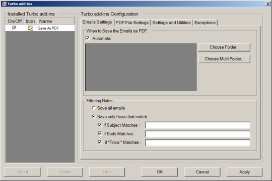
Task: Uncheck the Automatic checkbox
Action: pyautogui.click(x=88, y=38)
